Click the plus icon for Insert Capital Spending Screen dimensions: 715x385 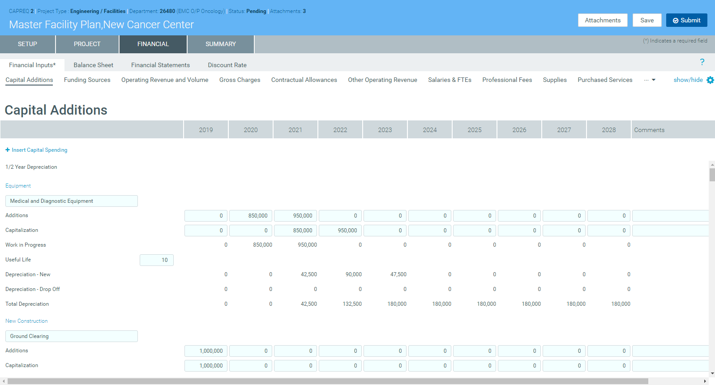pos(8,150)
